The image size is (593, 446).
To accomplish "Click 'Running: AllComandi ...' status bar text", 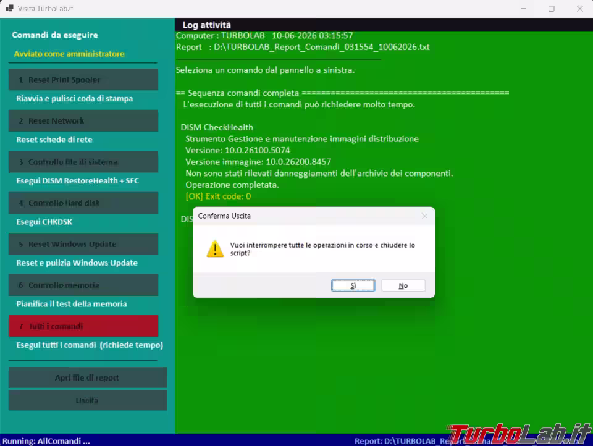I will [x=46, y=441].
